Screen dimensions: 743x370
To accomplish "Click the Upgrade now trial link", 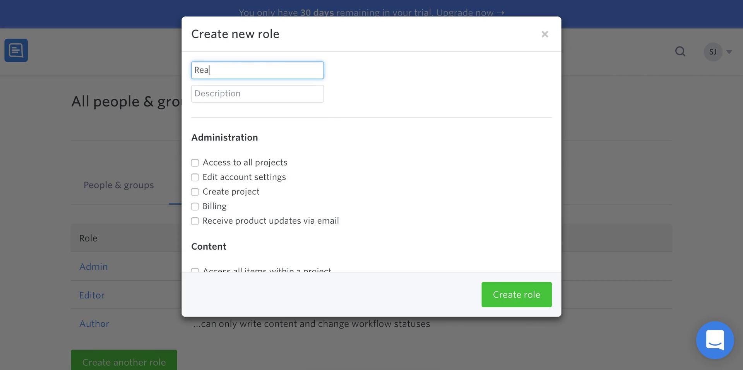I will (470, 12).
